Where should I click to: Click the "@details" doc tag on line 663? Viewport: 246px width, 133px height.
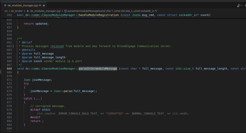coord(29,50)
